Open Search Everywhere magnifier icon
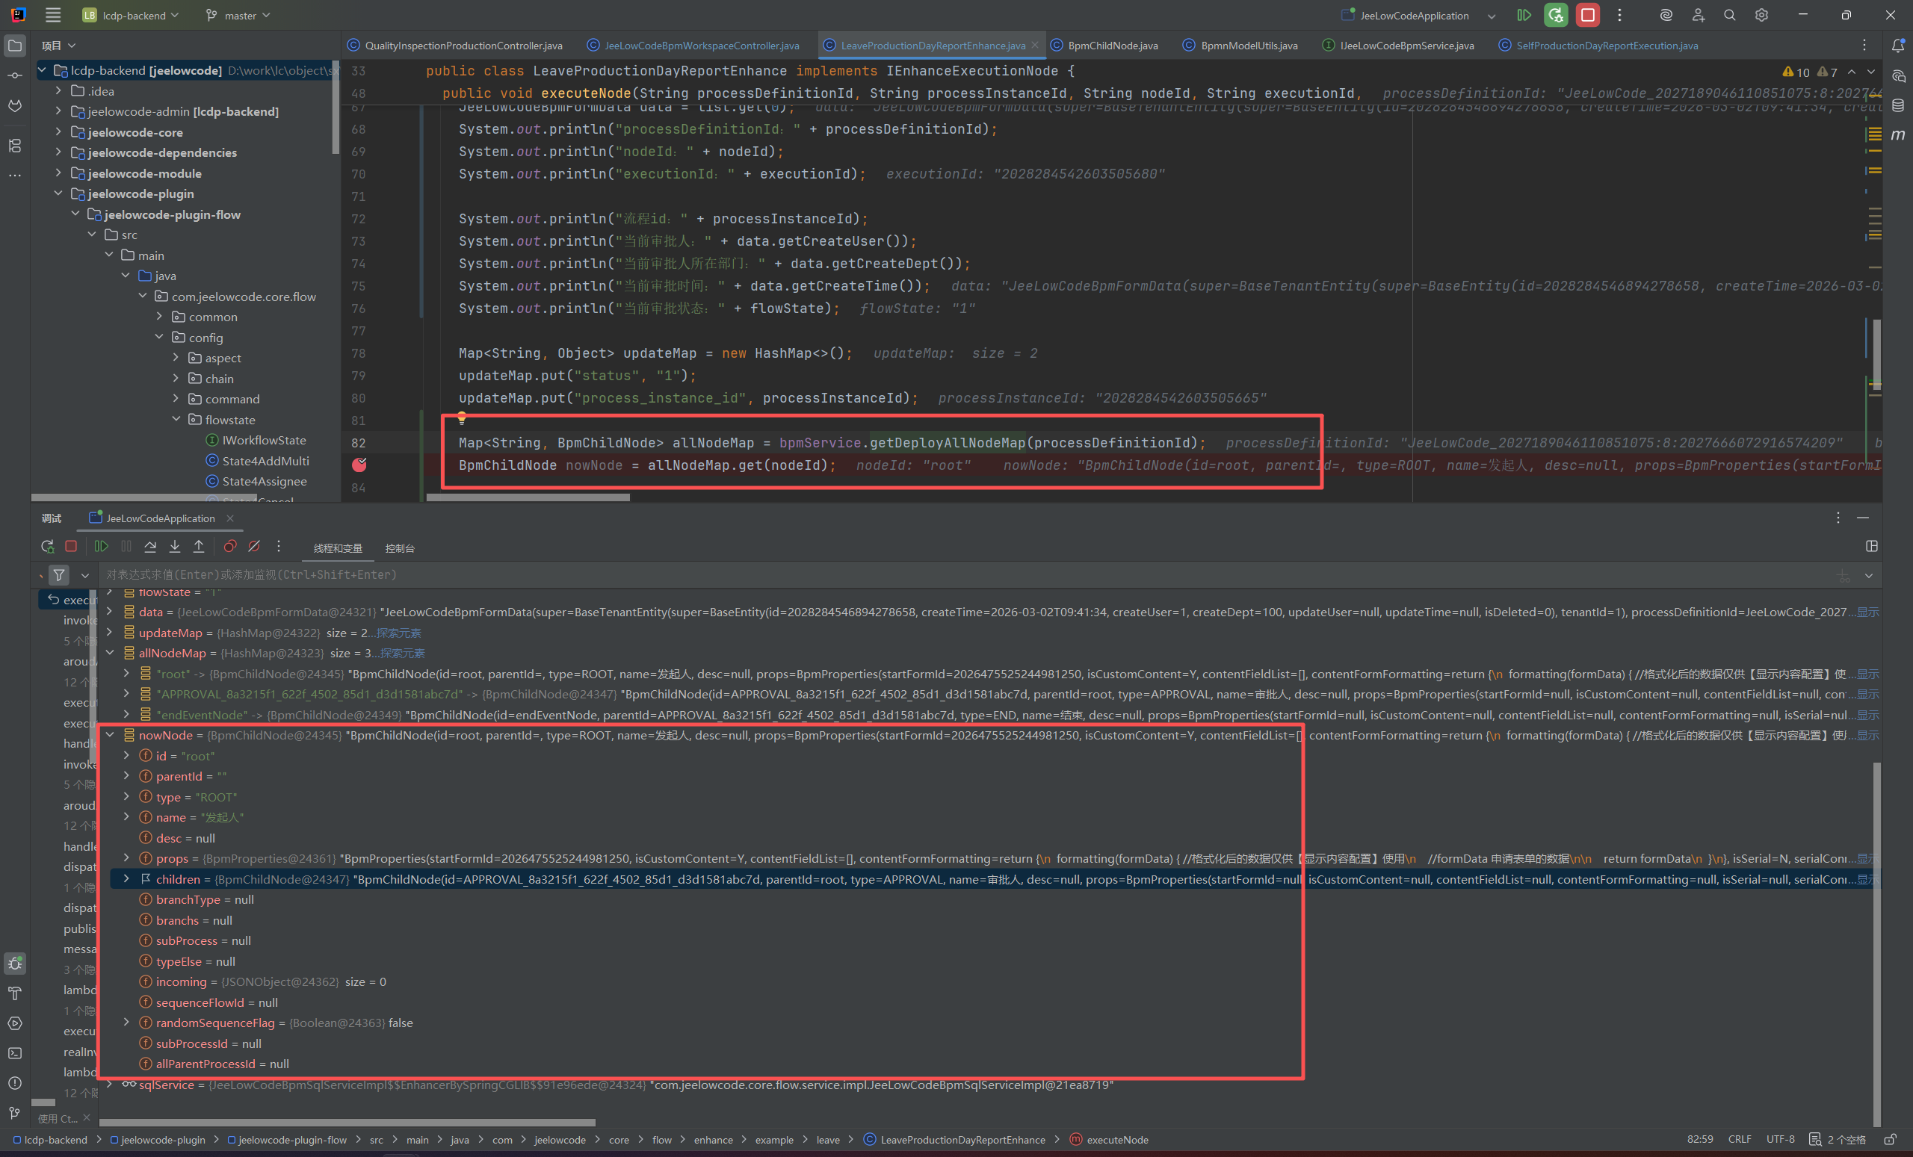Image resolution: width=1913 pixels, height=1157 pixels. [x=1730, y=16]
